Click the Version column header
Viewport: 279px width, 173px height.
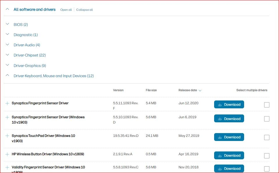(118, 90)
